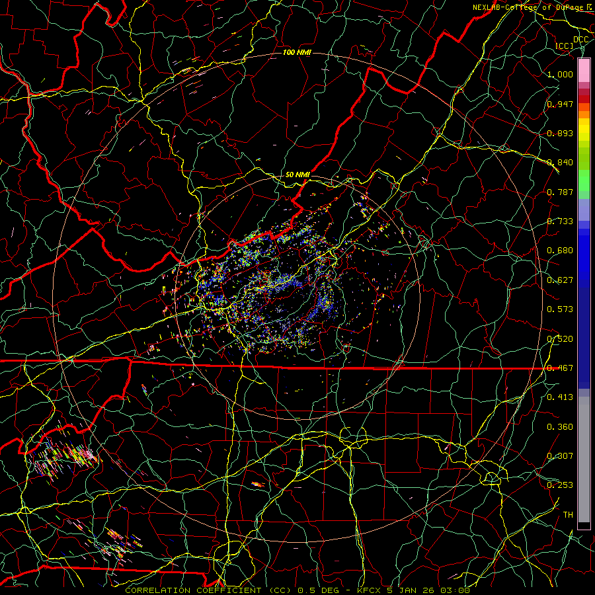Select the 0.360 scale label
The image size is (595, 595).
[560, 427]
